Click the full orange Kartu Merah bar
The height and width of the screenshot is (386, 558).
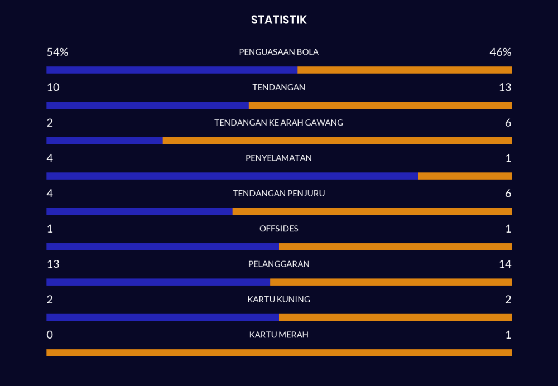pyautogui.click(x=279, y=353)
